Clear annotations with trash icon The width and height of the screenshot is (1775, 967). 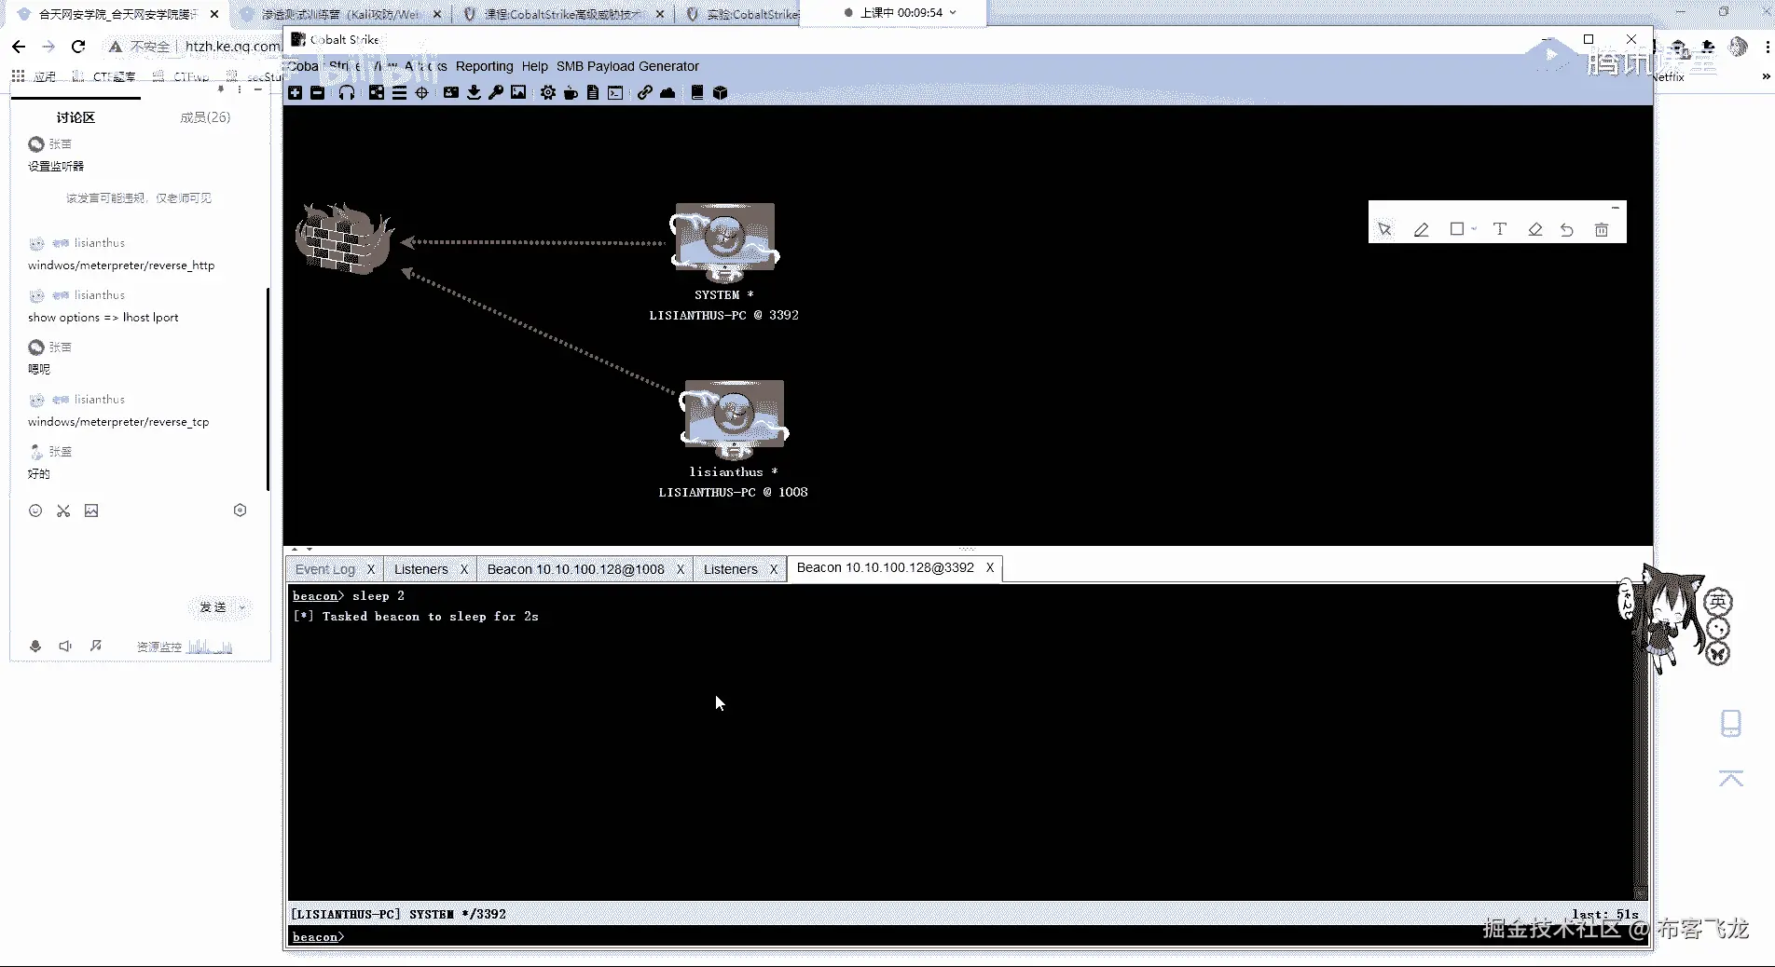[1602, 229]
